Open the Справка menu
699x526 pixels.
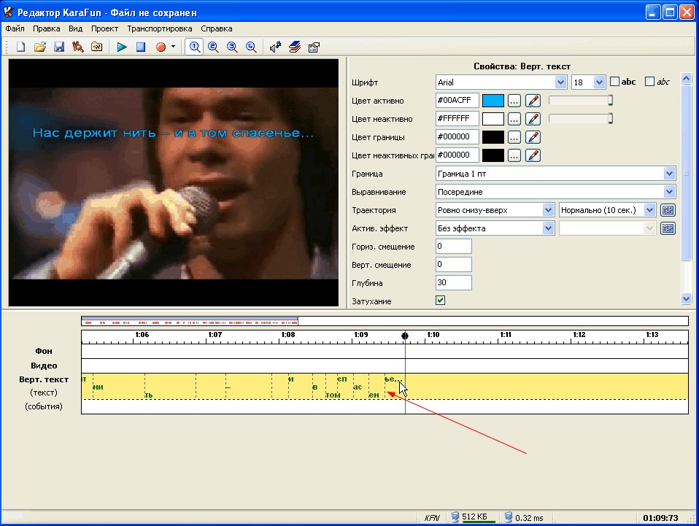tap(216, 28)
